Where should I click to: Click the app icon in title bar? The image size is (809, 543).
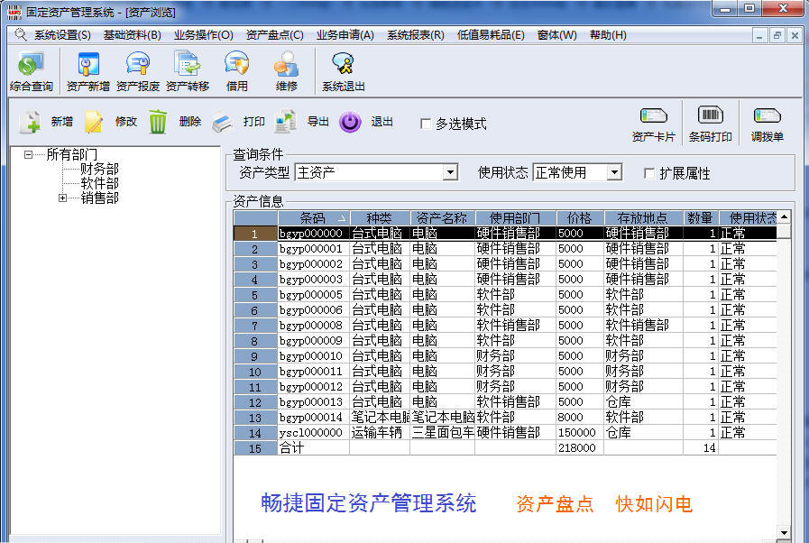tap(15, 12)
